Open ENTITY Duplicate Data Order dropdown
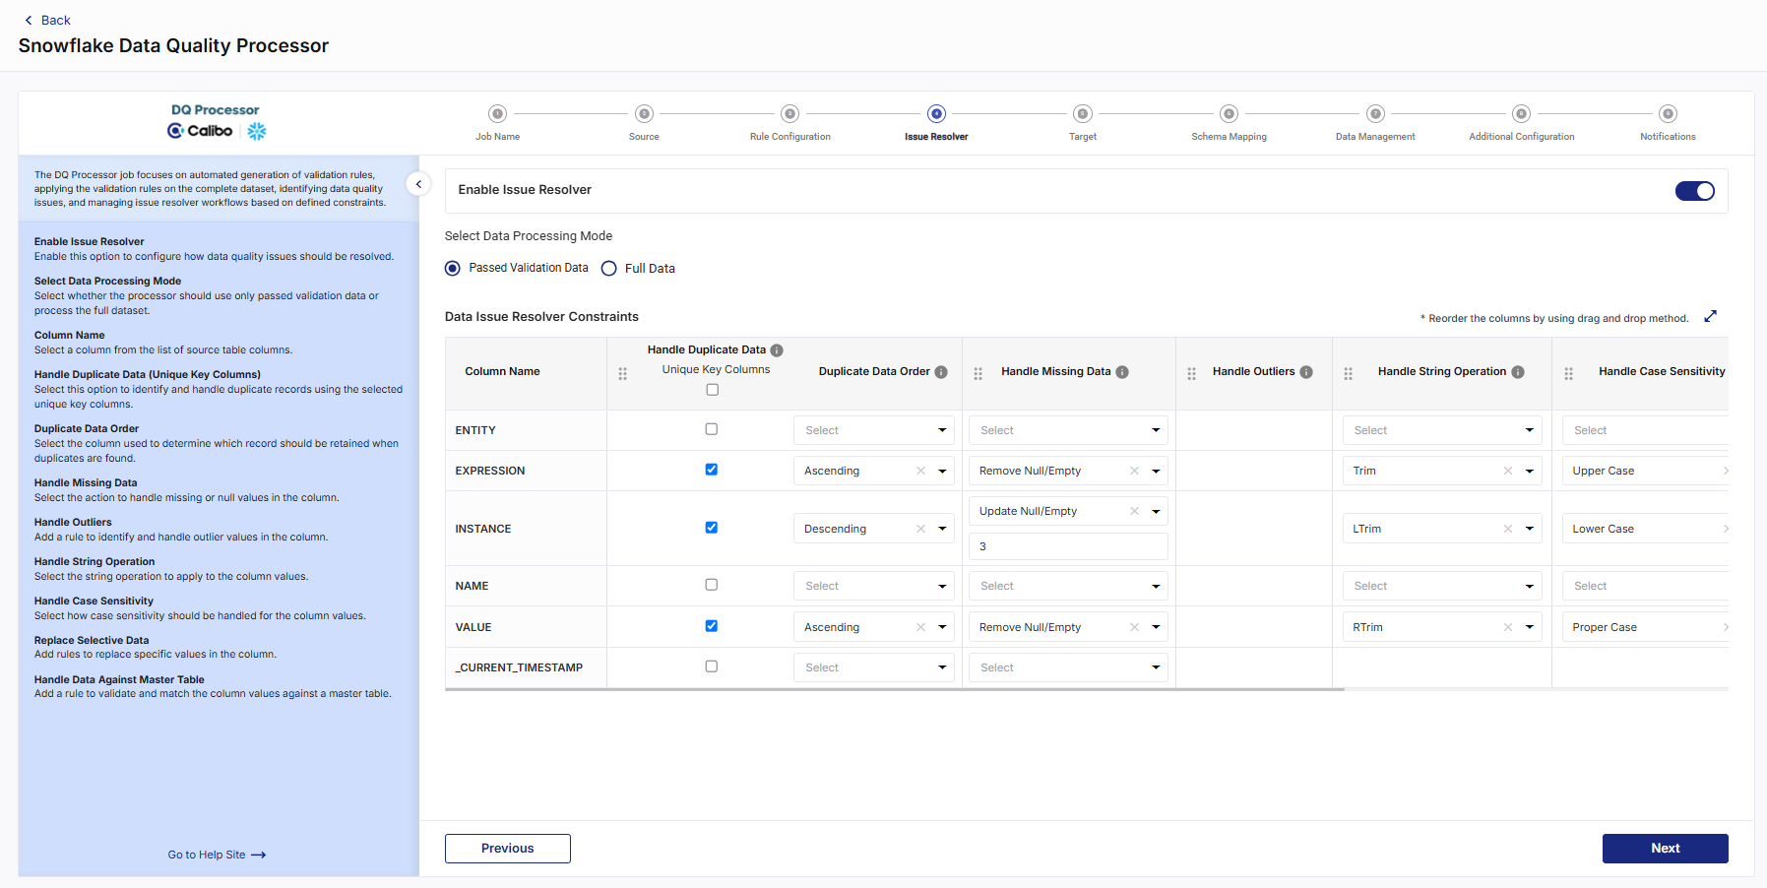Image resolution: width=1767 pixels, height=888 pixels. [874, 430]
